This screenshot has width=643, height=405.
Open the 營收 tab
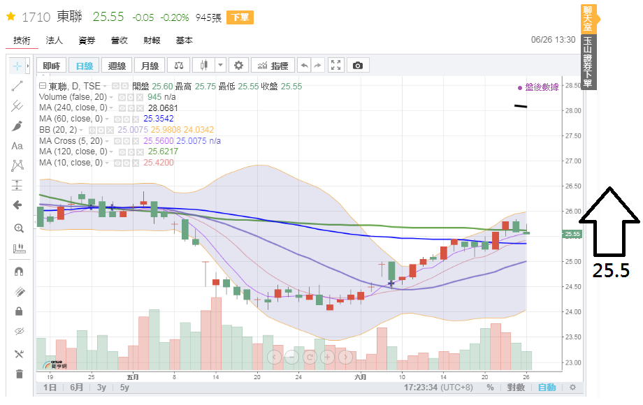(120, 40)
